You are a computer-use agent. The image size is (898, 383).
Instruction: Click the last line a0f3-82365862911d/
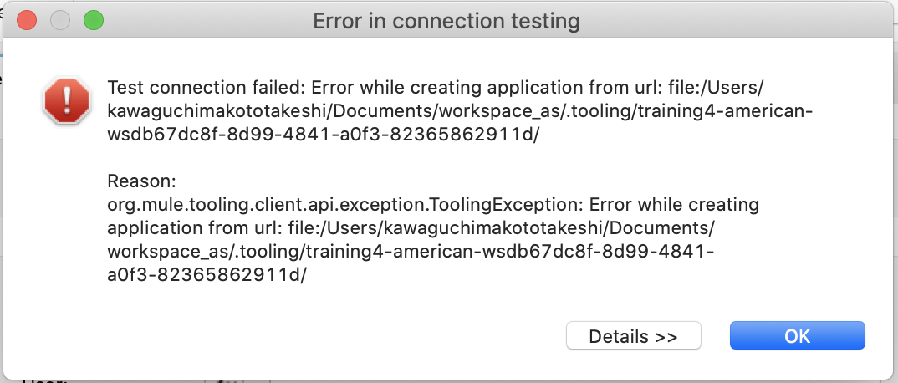coord(207,275)
